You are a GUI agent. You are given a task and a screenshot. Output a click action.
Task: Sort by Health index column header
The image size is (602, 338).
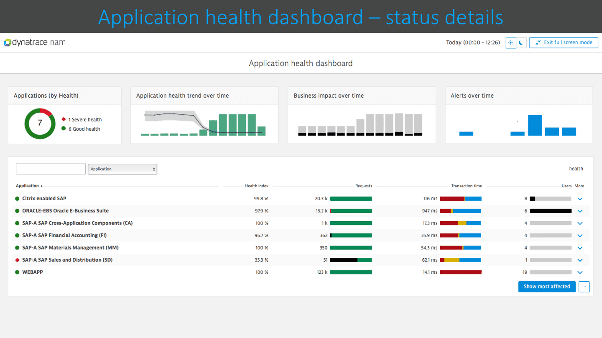tap(257, 186)
